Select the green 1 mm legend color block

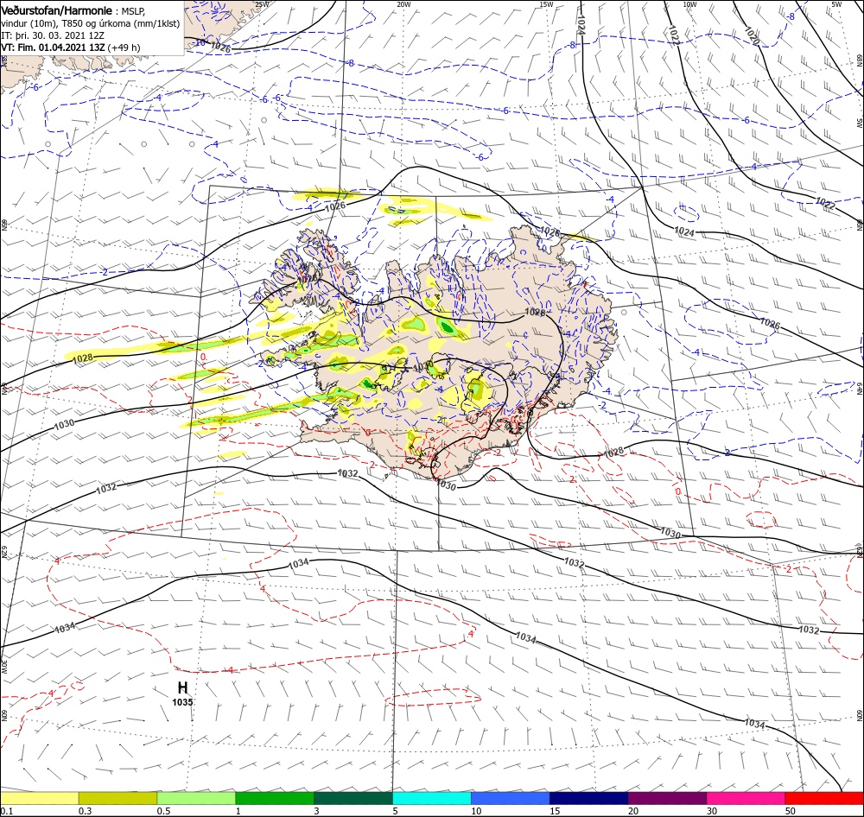click(x=275, y=798)
